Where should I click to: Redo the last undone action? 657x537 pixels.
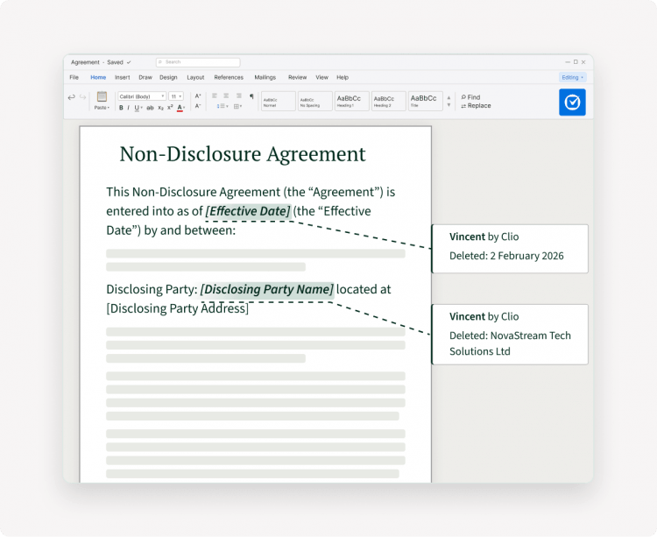(x=82, y=97)
